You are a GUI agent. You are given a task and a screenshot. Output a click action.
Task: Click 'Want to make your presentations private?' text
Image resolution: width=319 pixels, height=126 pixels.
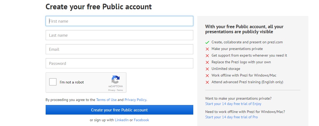point(238,98)
